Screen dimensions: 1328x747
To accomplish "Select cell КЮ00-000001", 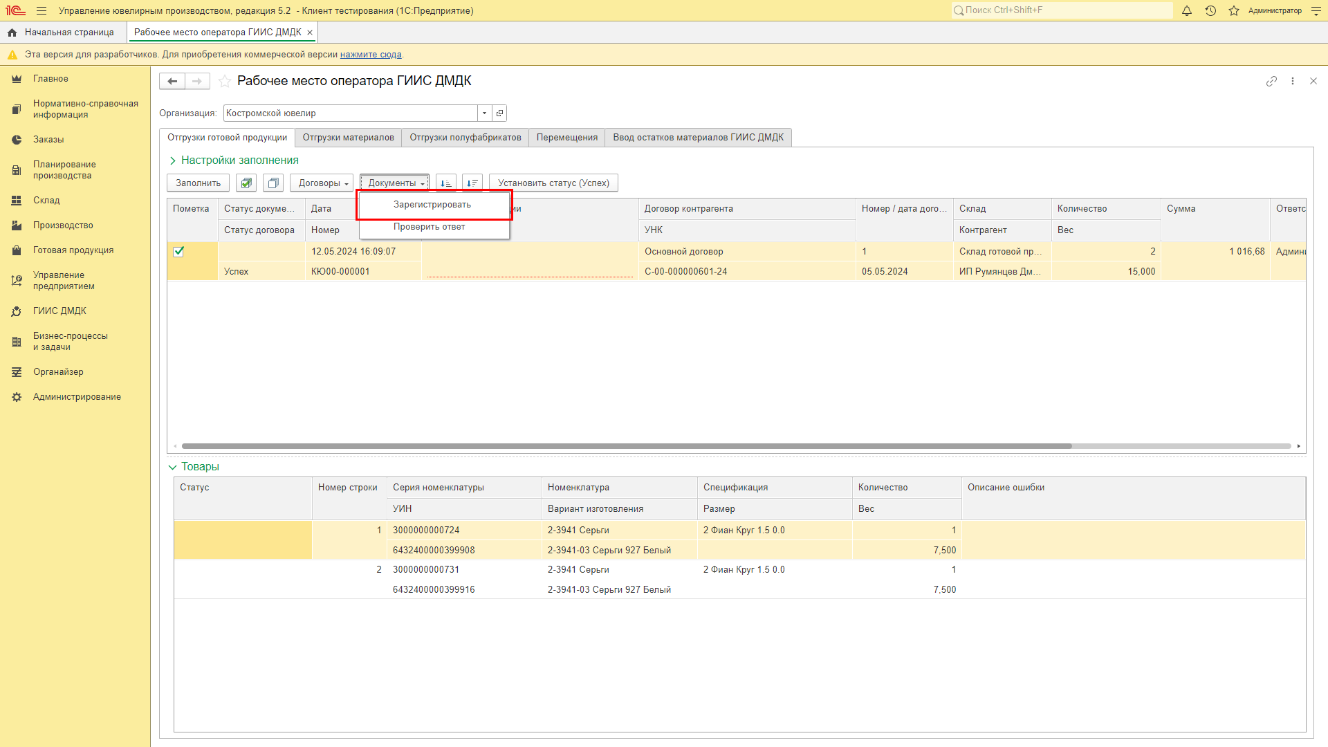I will [x=363, y=272].
